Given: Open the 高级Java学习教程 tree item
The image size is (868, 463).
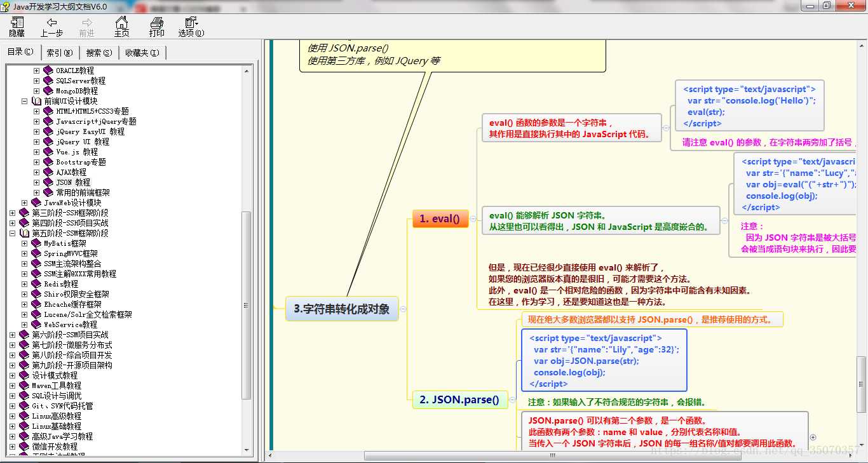Looking at the screenshot, I should pyautogui.click(x=62, y=436).
